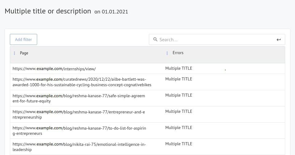Screen dimensions: 295x155
Task: Focus the Search input field
Action: click(215, 39)
